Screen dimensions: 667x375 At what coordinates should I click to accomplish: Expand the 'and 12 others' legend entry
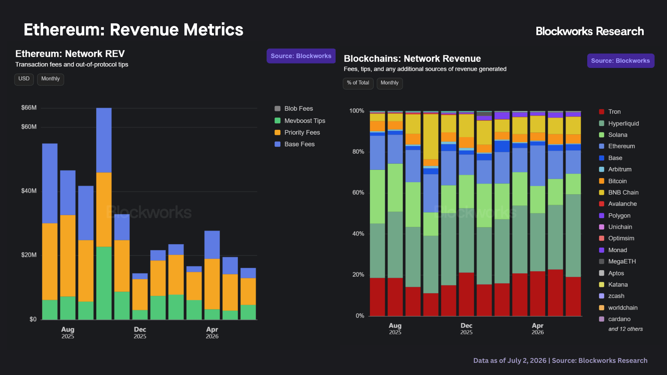pyautogui.click(x=625, y=329)
